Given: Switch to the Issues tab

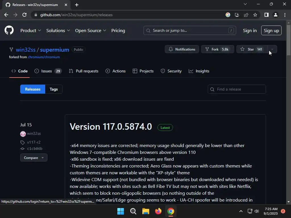Looking at the screenshot, I should (48, 71).
